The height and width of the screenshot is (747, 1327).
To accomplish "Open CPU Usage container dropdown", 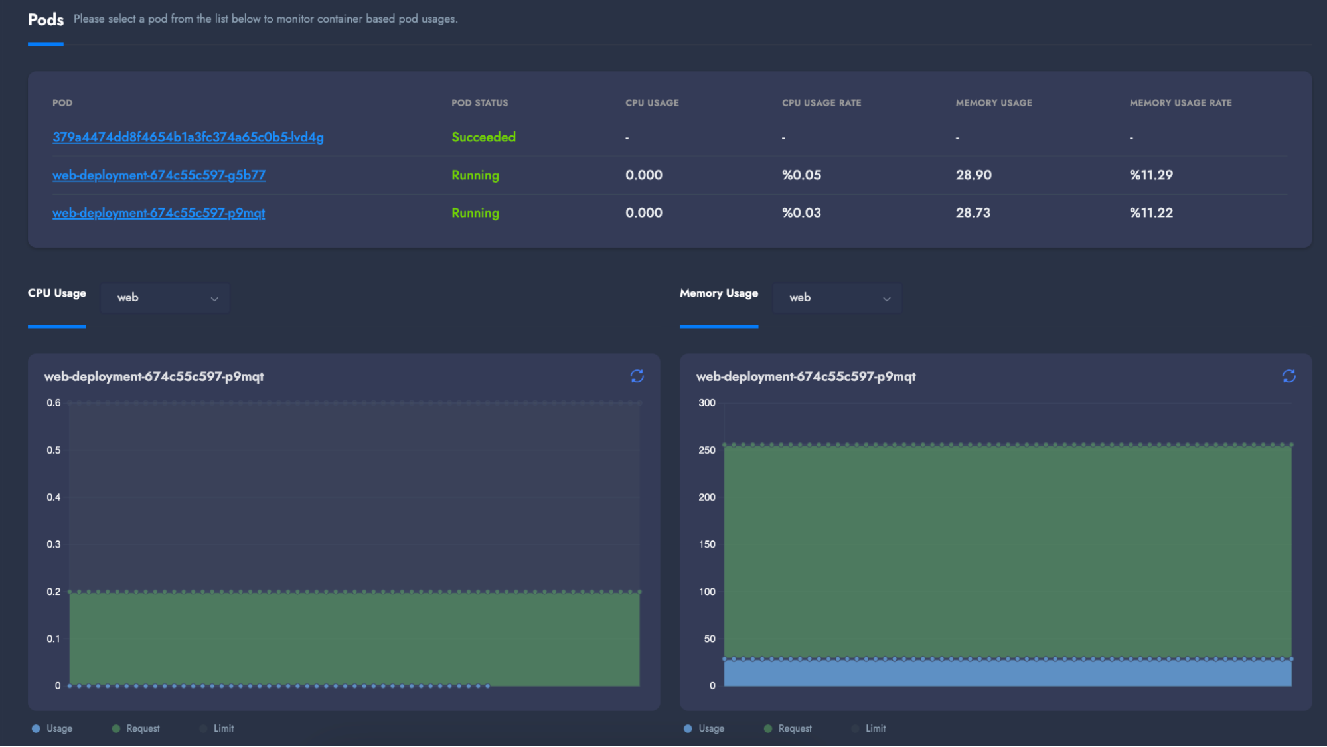I will pos(165,298).
